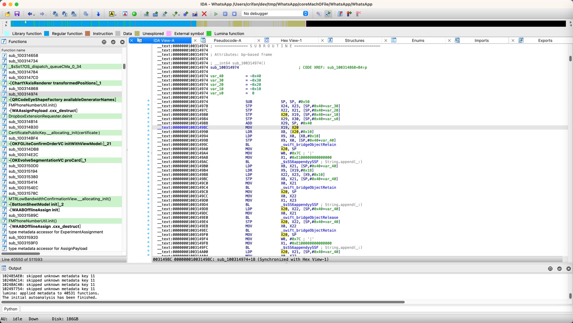The width and height of the screenshot is (573, 323).
Task: Close the Functions panel
Action: [122, 42]
